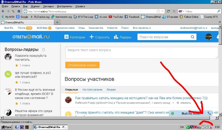The height and width of the screenshot is (130, 222).
Task: Open the Закладки menu
Action: click(x=48, y=6)
